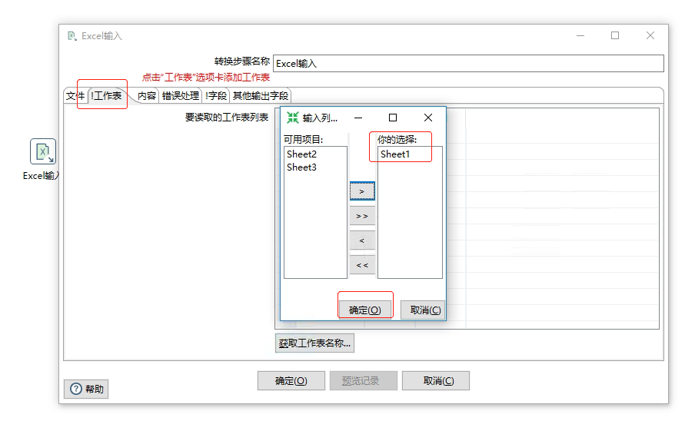Select the !字段 tab
Image resolution: width=685 pixels, height=421 pixels.
click(x=216, y=95)
